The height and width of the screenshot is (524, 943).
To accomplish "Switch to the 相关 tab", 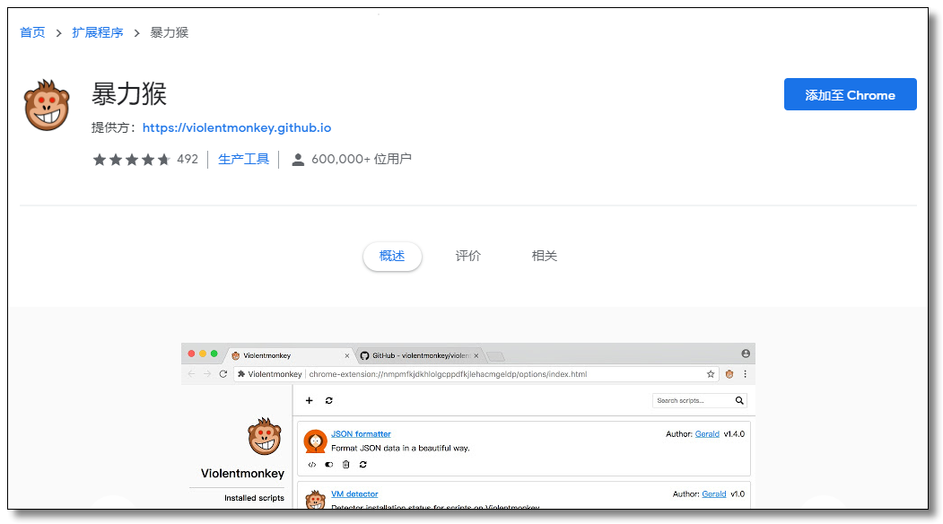I will click(x=545, y=257).
